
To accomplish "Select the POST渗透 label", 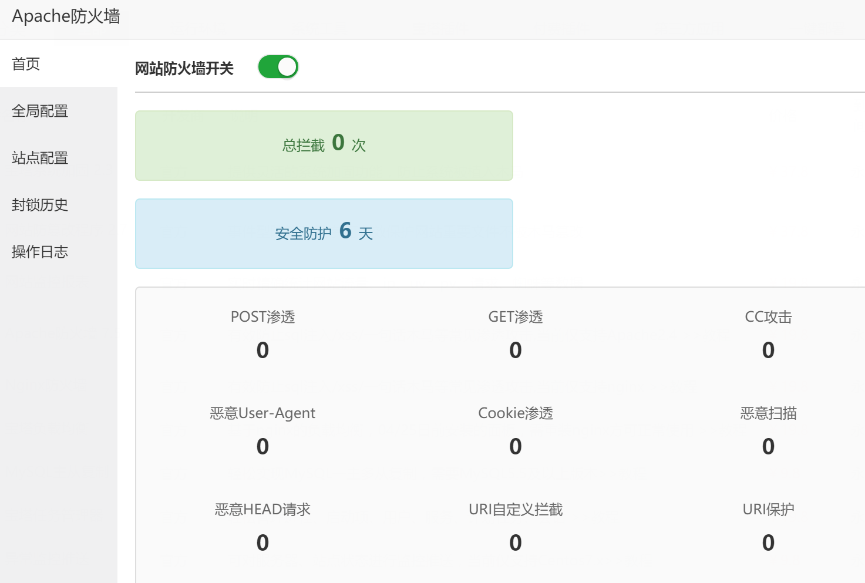I will [262, 317].
